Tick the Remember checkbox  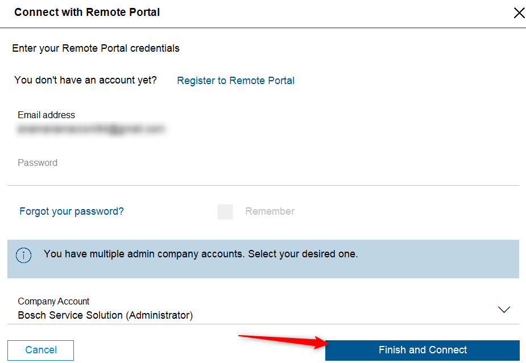coord(225,211)
